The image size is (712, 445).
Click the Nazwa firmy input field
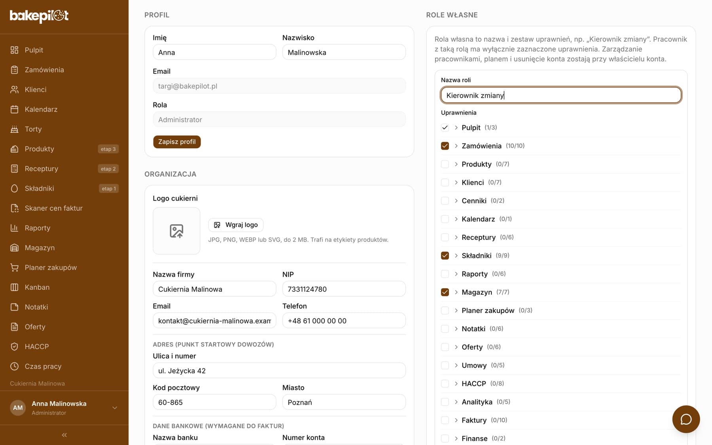click(214, 289)
